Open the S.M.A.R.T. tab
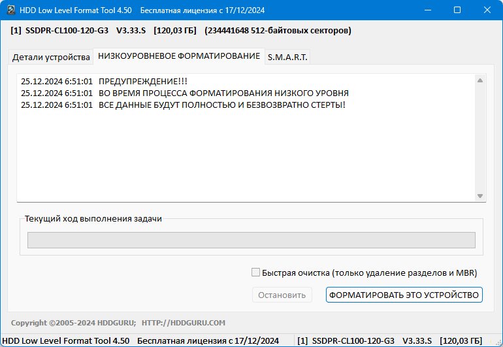The height and width of the screenshot is (347, 503). (x=287, y=57)
